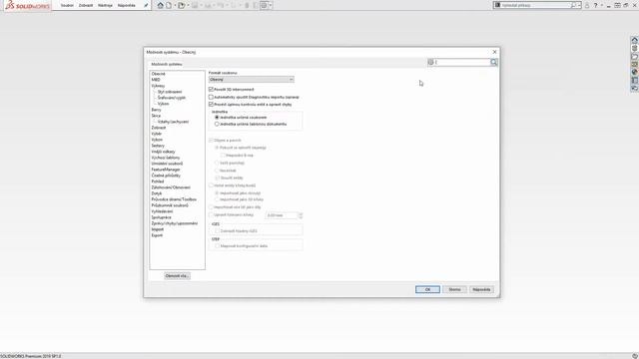Image resolution: width=639 pixels, height=359 pixels.
Task: Click the Help question mark icon
Action: [x=595, y=5]
